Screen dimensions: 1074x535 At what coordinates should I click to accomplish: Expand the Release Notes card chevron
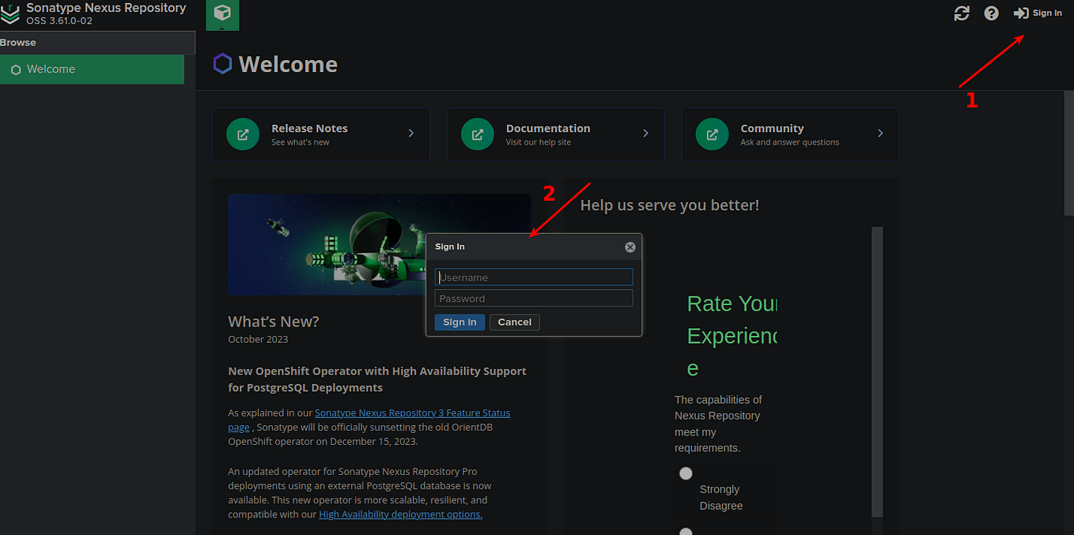(410, 134)
